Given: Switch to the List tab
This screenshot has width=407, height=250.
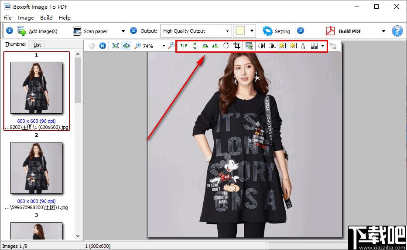Looking at the screenshot, I should point(37,45).
